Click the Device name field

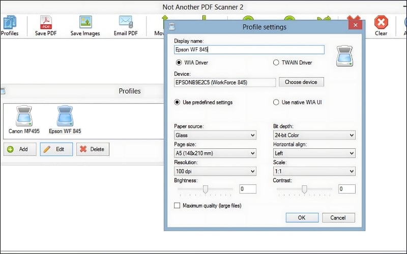[x=225, y=82]
